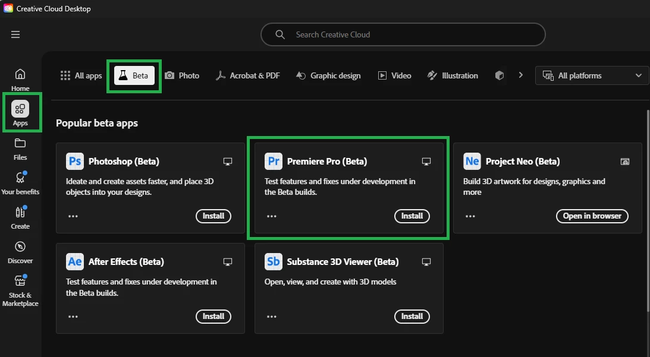Screen dimensions: 650x357
Task: Open more options on Substance 3D Viewer card
Action: 272,317
